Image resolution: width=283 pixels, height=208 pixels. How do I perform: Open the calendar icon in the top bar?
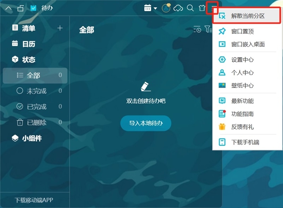tap(148, 8)
